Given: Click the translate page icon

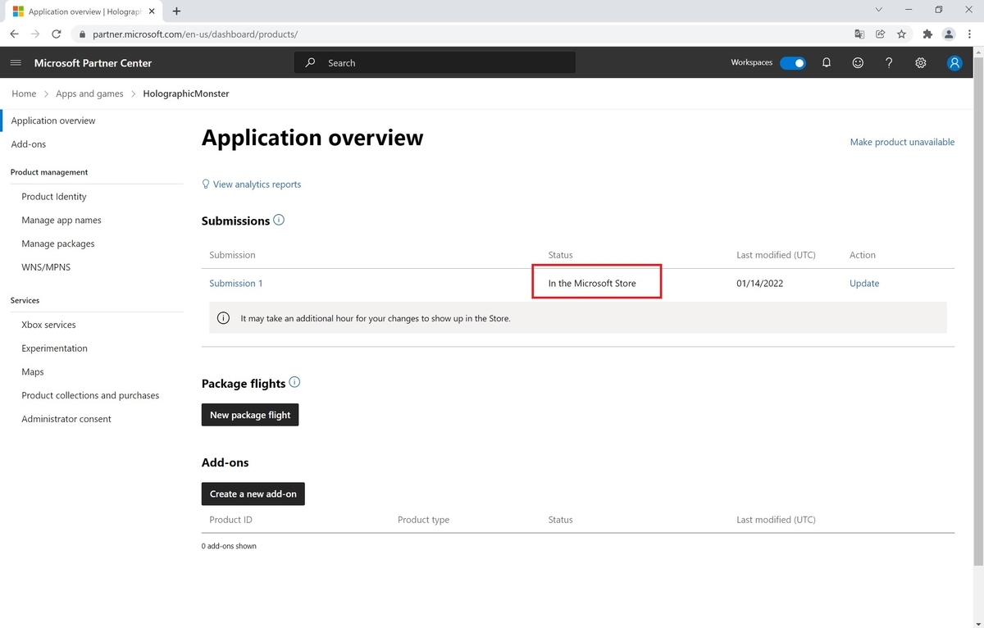Looking at the screenshot, I should point(859,34).
